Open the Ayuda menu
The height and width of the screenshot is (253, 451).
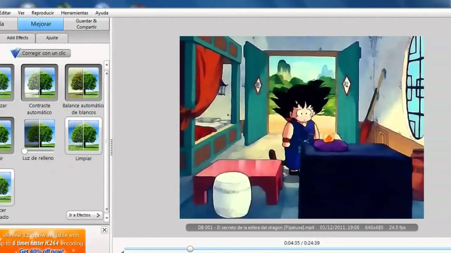click(101, 13)
